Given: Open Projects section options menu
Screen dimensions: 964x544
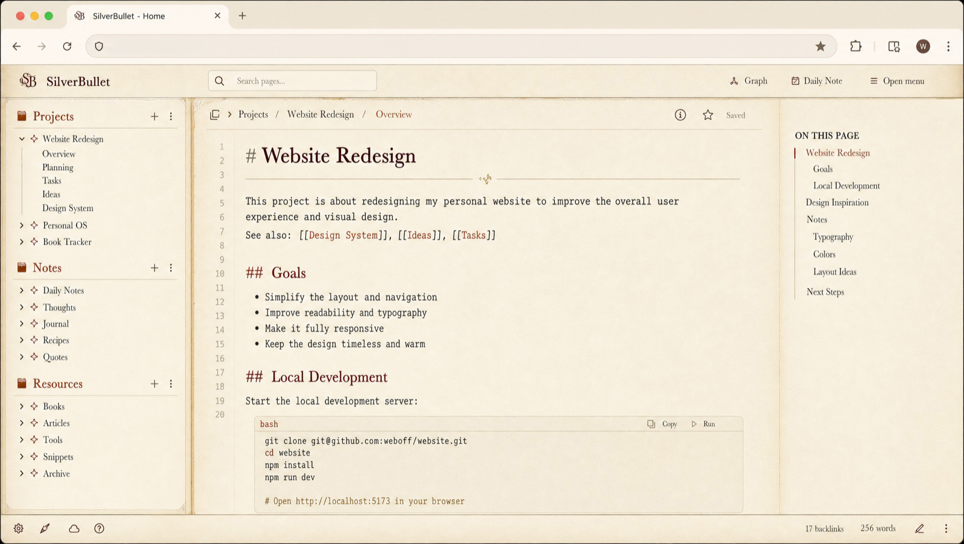Looking at the screenshot, I should [x=171, y=116].
